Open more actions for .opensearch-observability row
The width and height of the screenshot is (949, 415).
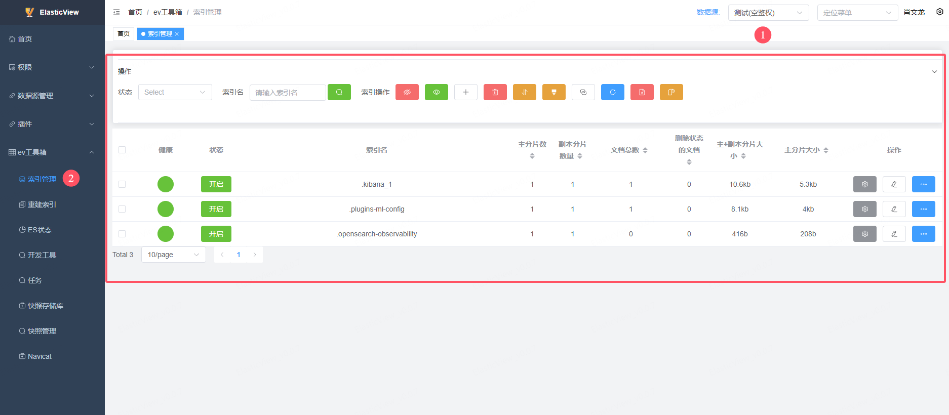[923, 234]
